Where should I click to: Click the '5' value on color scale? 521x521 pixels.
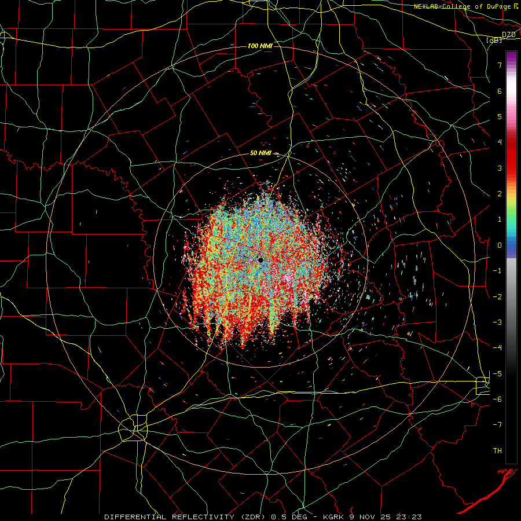[500, 116]
